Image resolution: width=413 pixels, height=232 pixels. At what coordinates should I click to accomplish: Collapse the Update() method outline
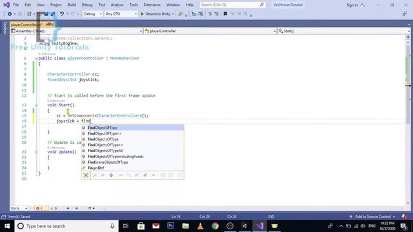click(x=36, y=152)
